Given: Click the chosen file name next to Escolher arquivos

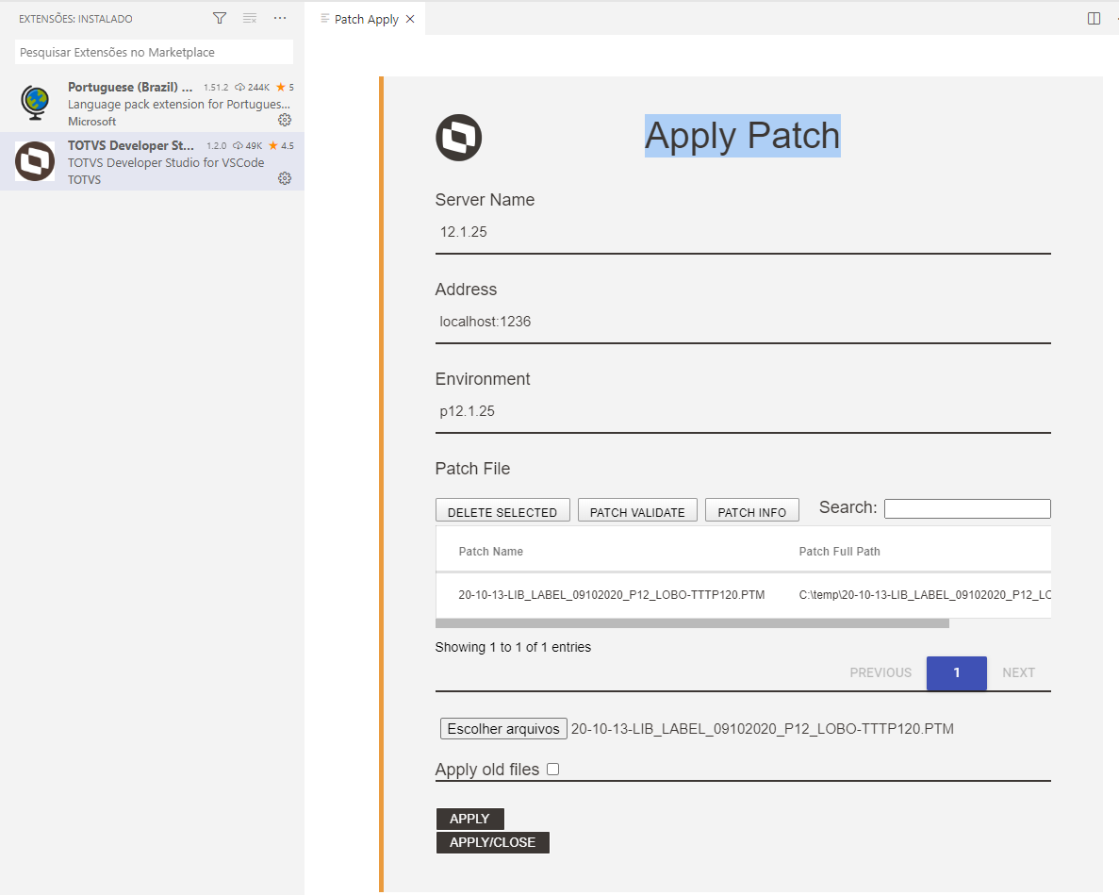Looking at the screenshot, I should 762,729.
